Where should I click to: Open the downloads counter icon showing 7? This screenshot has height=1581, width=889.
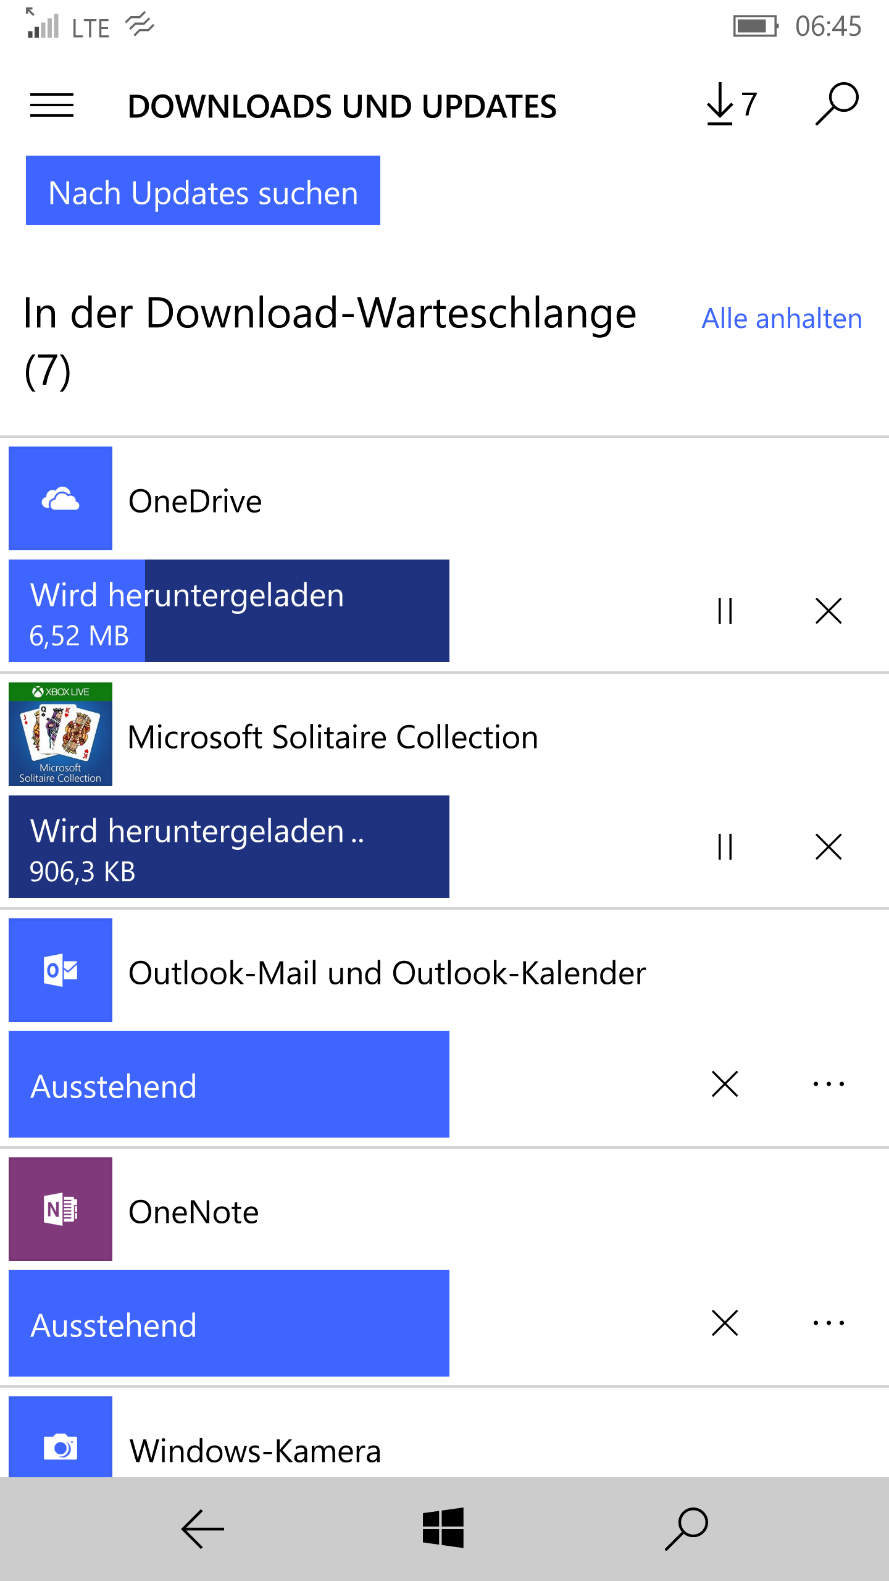click(732, 104)
